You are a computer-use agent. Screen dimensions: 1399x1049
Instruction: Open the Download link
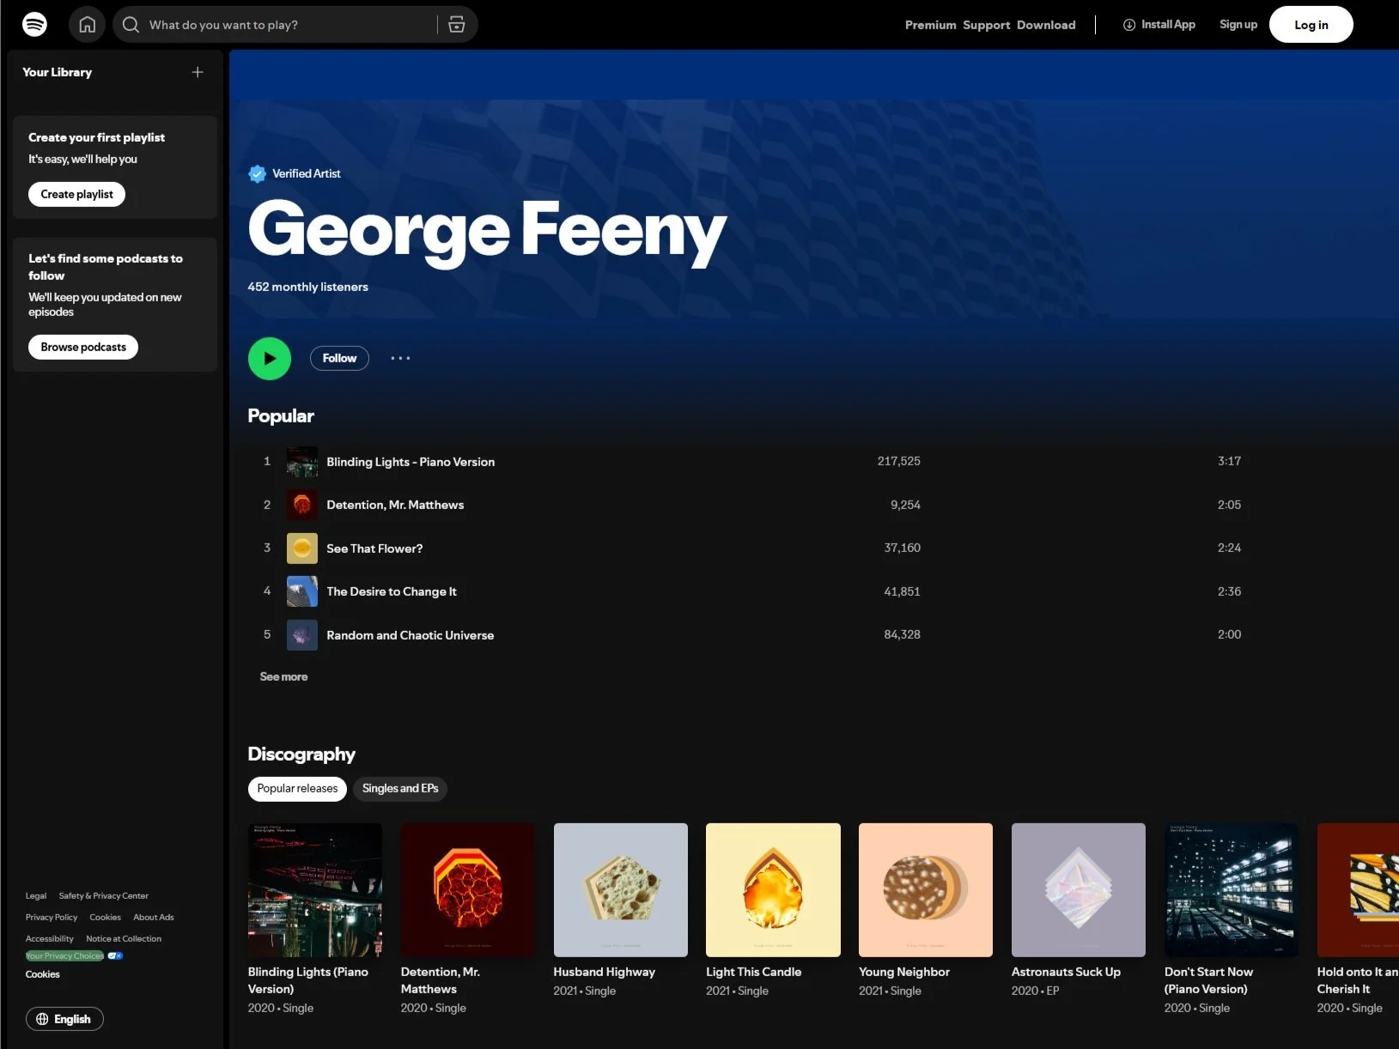tap(1046, 25)
